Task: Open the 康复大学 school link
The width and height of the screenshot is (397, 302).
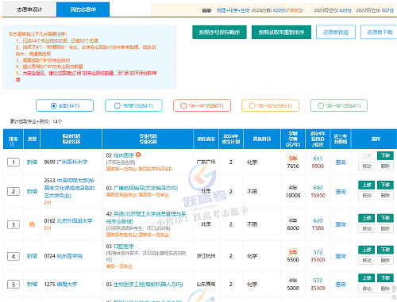Action: (67, 285)
